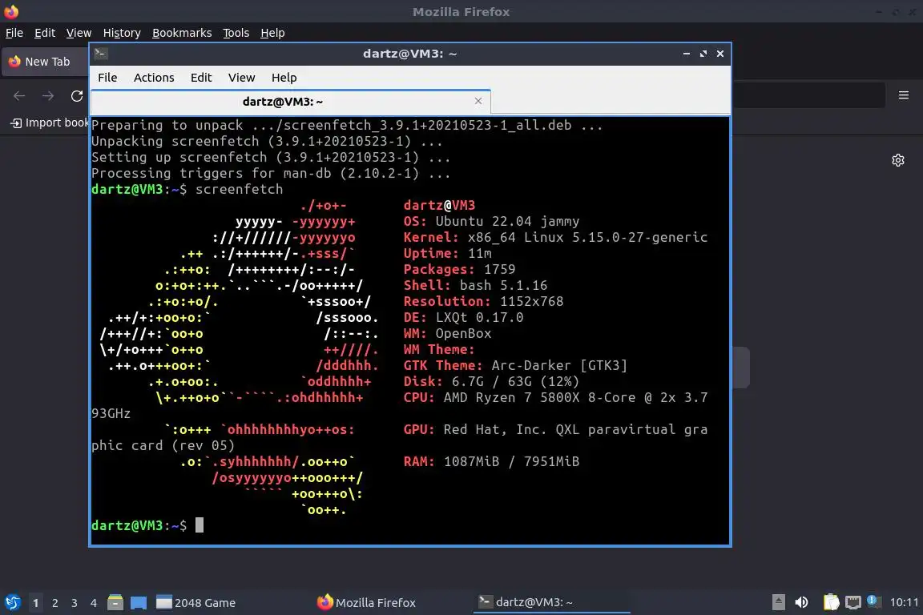Click '1087MiB / 7951MiB' RAM value
This screenshot has height=615, width=923.
(x=511, y=461)
